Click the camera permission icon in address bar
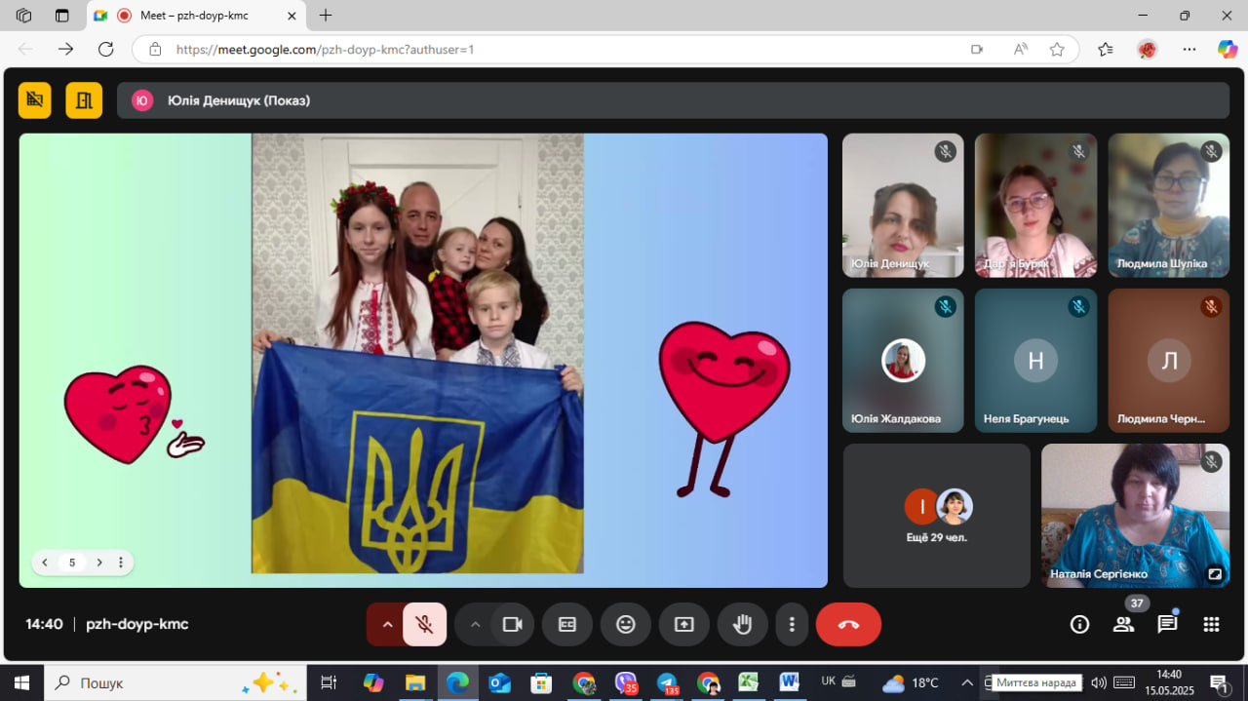 [x=977, y=49]
